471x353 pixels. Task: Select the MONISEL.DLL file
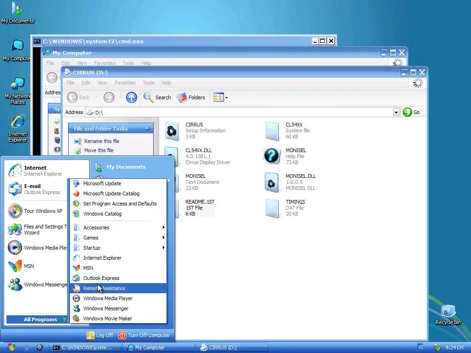click(x=290, y=182)
